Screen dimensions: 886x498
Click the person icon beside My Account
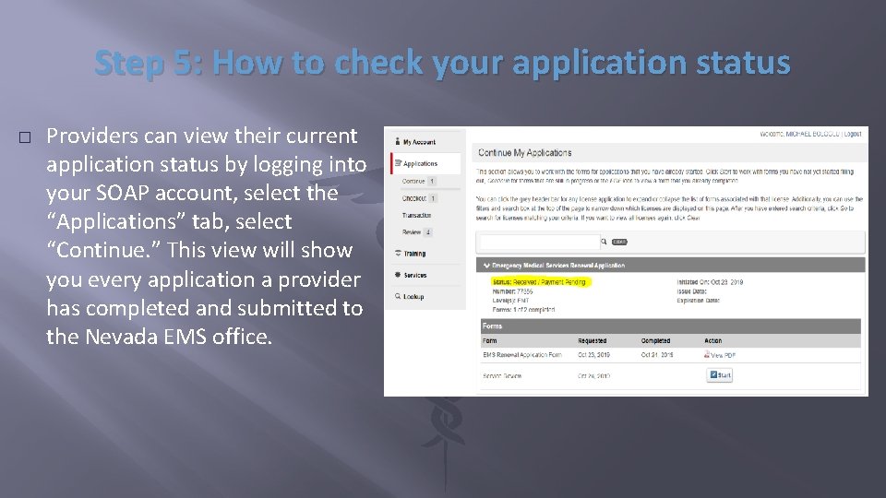397,141
